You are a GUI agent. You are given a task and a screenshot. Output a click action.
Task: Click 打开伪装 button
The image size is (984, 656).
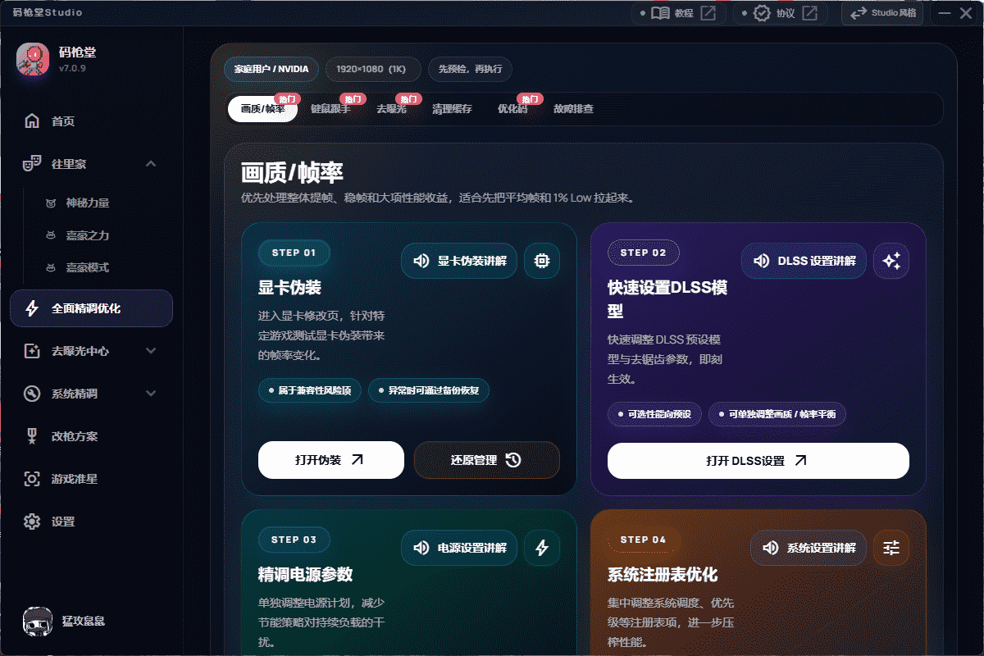coord(331,460)
